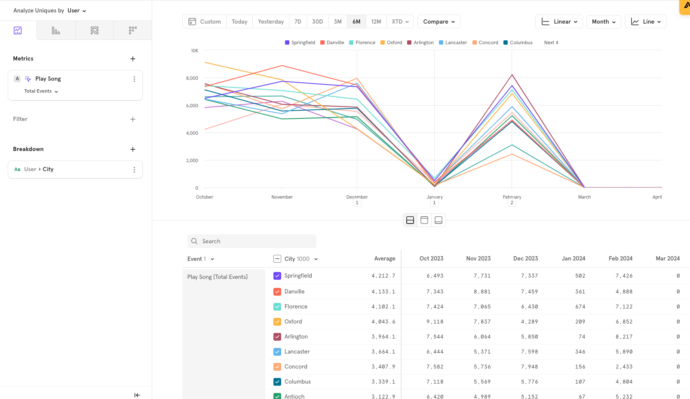Screen dimensions: 690x399
Task: Uncheck the Oxford city checkbox
Action: click(277, 322)
